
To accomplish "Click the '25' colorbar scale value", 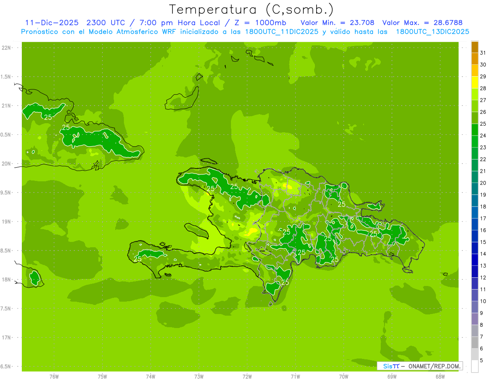I will [x=483, y=124].
